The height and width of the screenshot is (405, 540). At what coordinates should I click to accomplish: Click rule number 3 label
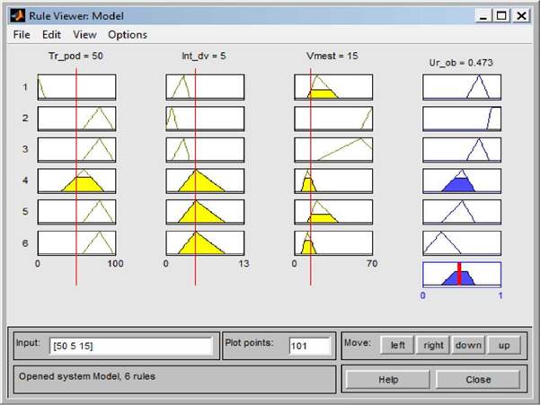tap(25, 149)
